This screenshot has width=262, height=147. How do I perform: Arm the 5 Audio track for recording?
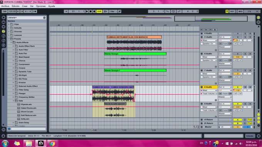point(250,37)
